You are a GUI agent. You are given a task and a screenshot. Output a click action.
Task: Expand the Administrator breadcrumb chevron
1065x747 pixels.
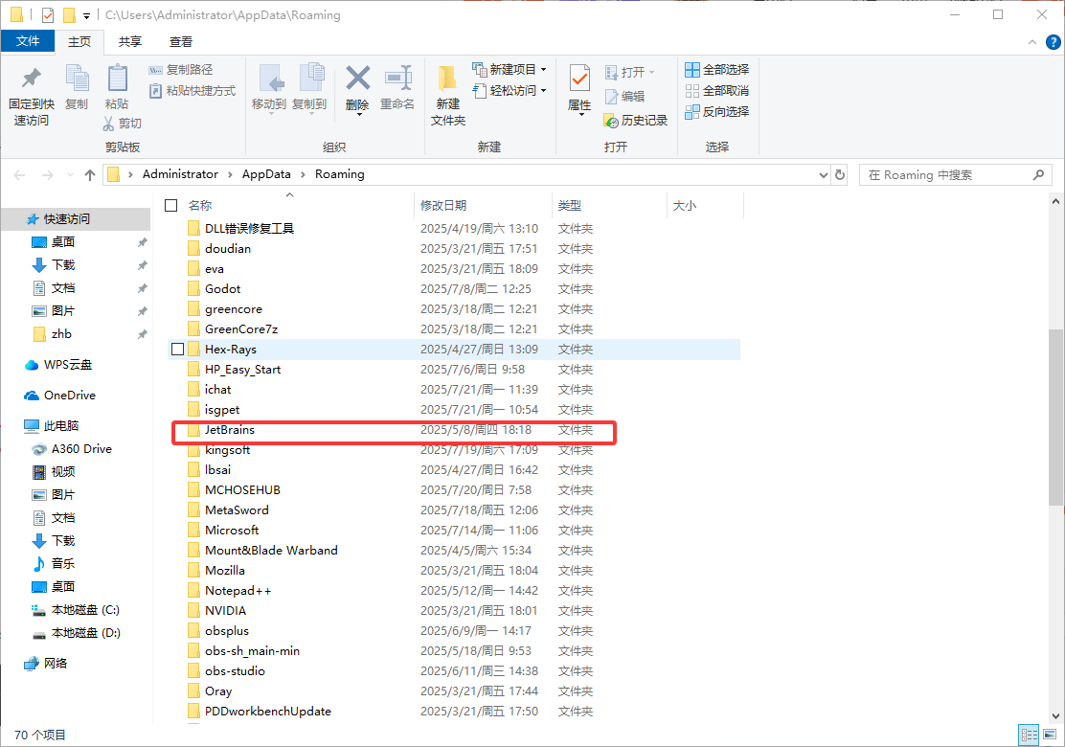(x=230, y=174)
